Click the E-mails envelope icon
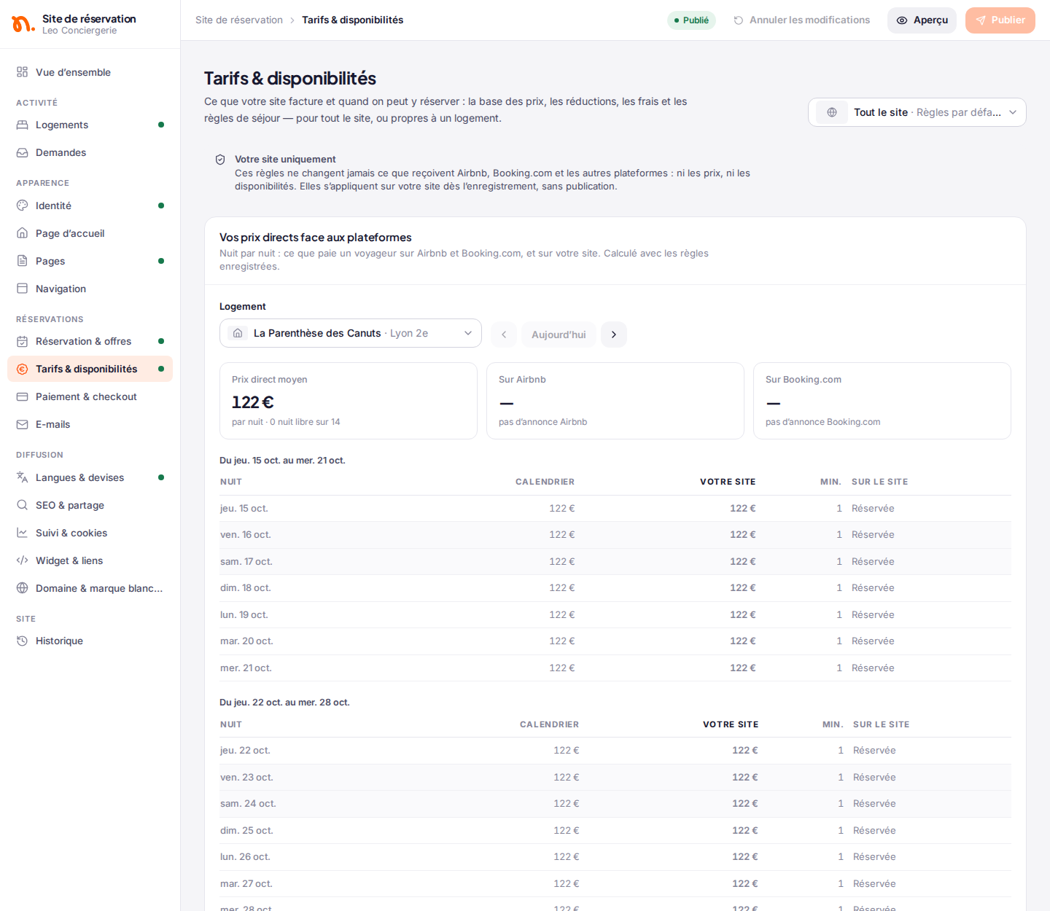The image size is (1050, 911). [23, 424]
